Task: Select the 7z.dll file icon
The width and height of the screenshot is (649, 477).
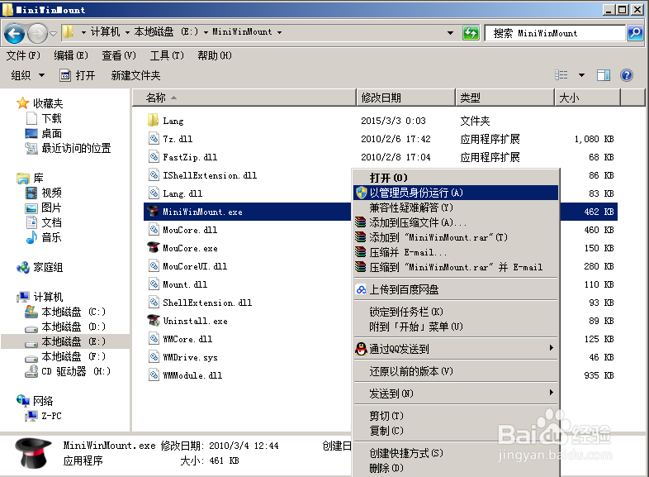Action: pyautogui.click(x=154, y=138)
